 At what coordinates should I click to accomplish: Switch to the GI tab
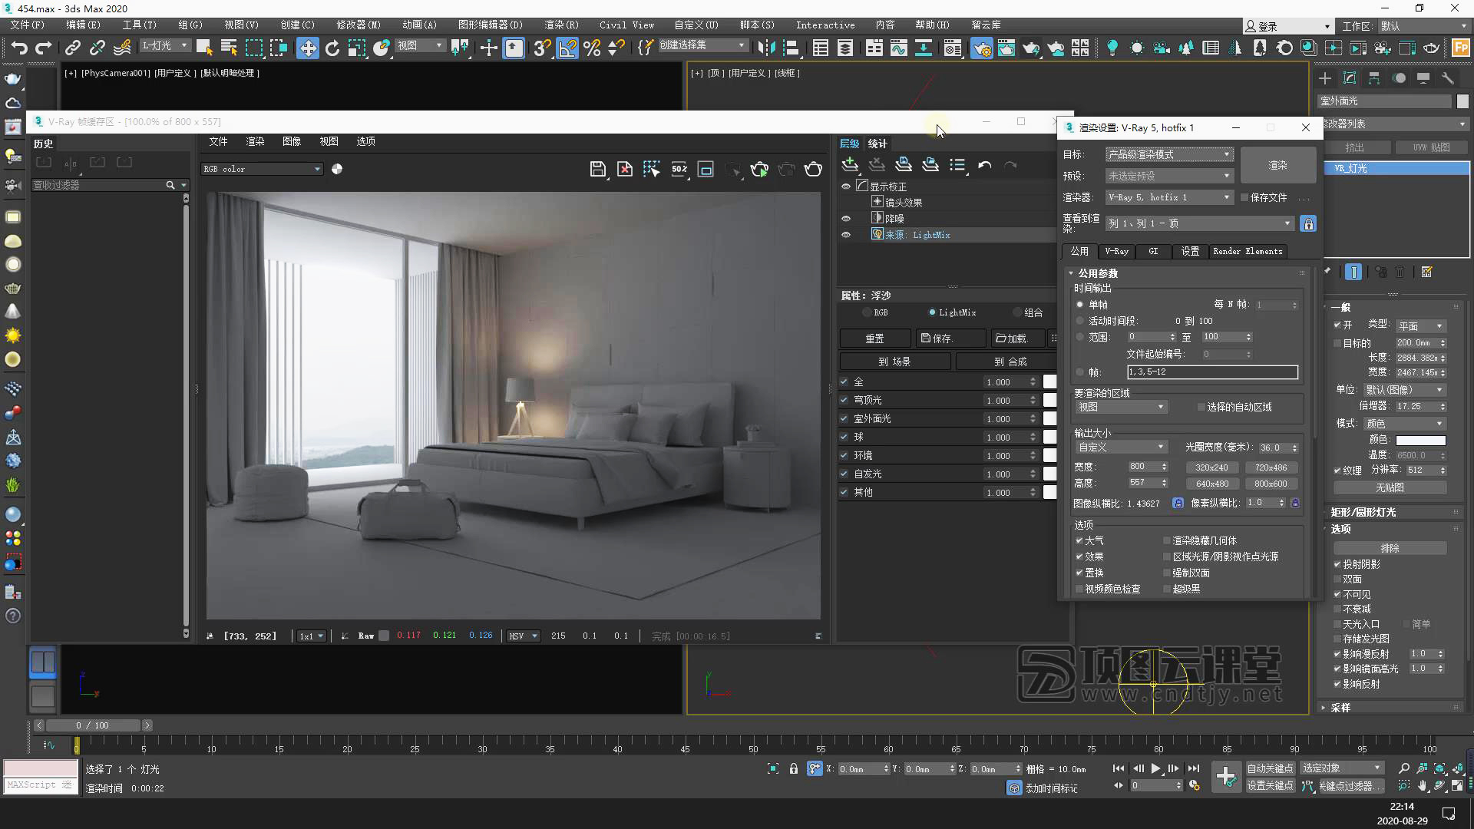(x=1153, y=251)
